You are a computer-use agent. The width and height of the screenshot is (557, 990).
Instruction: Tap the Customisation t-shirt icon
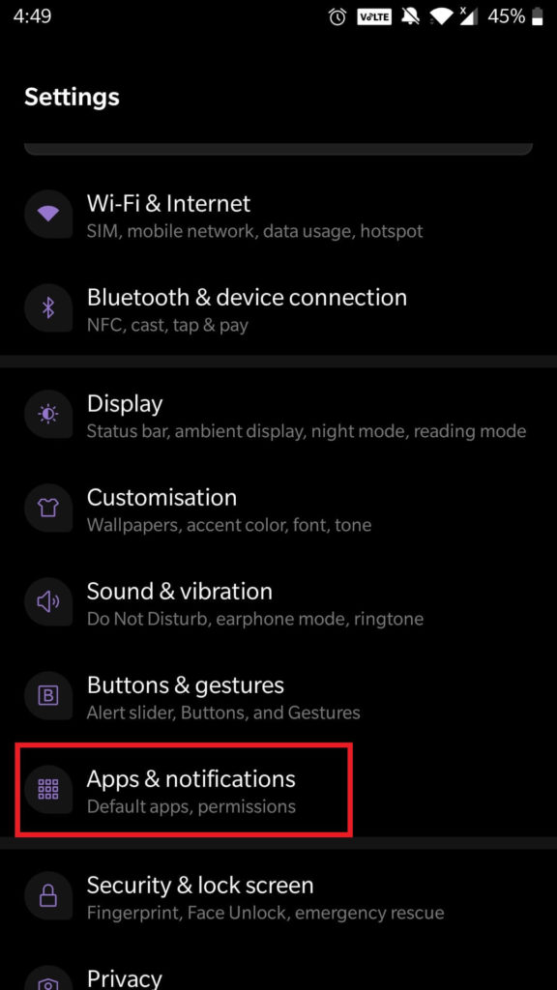coord(48,508)
